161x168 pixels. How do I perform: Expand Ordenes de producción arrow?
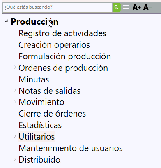point(15,67)
